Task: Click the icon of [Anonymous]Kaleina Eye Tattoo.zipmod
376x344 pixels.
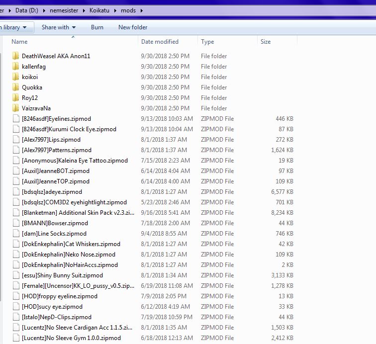Action: [16, 161]
